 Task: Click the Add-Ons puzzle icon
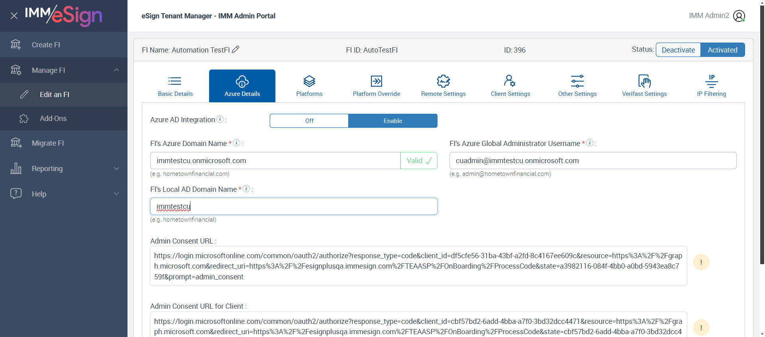[24, 119]
